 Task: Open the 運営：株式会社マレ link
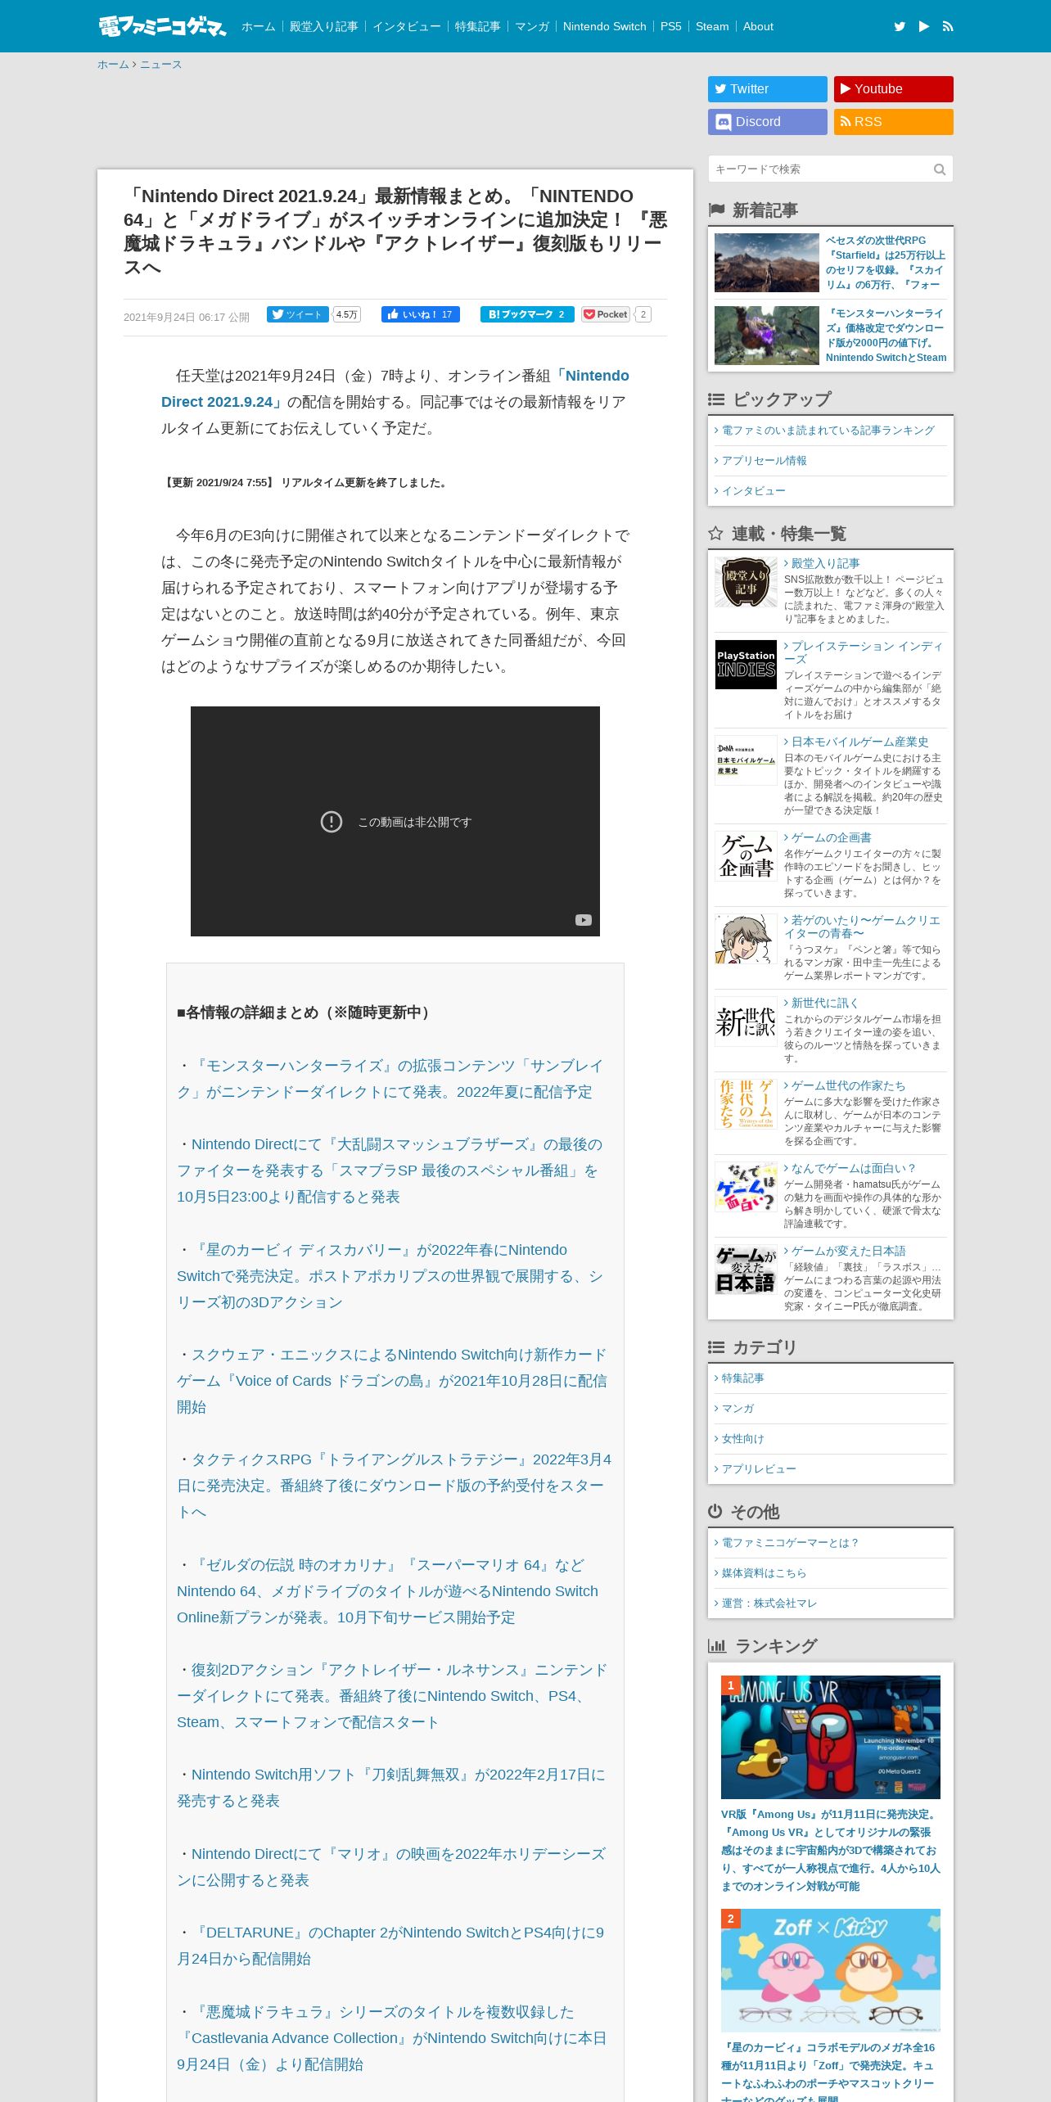coord(769,1604)
